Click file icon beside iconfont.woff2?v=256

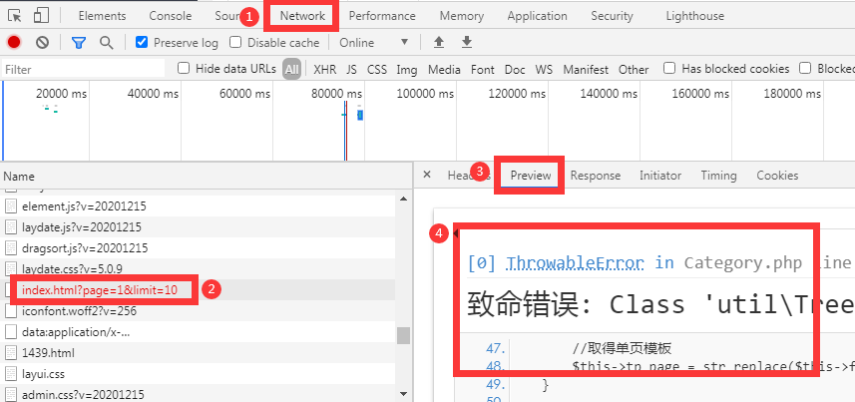[x=11, y=311]
